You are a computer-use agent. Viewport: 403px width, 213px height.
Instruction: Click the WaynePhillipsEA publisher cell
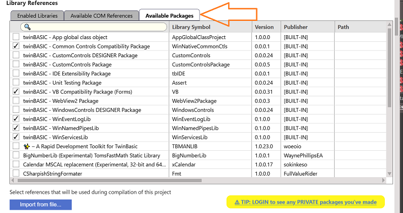click(308, 155)
